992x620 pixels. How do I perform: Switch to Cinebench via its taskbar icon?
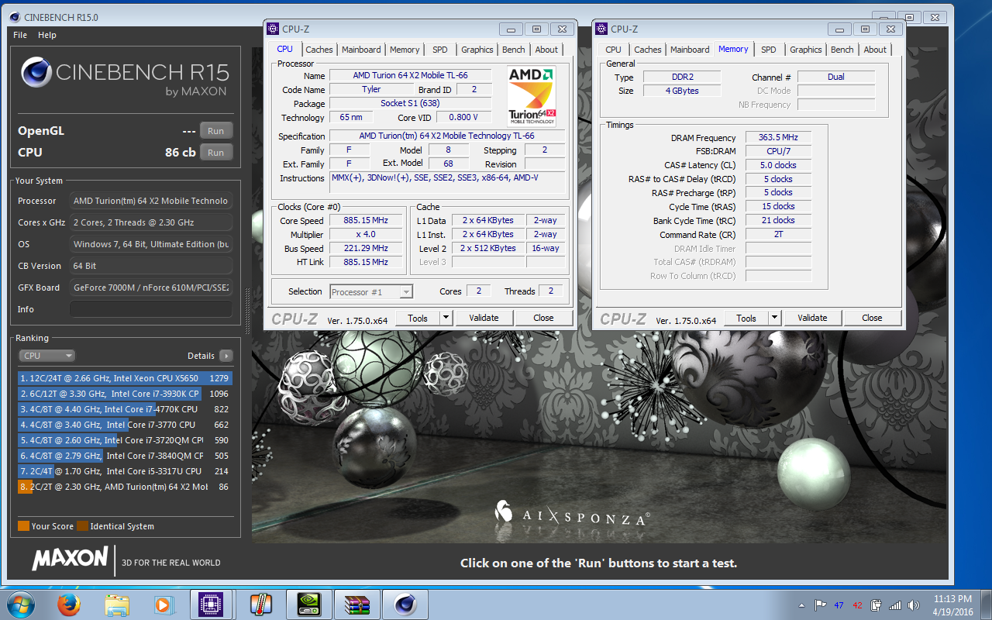coord(405,604)
